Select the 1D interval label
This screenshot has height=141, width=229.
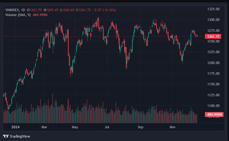(23, 10)
